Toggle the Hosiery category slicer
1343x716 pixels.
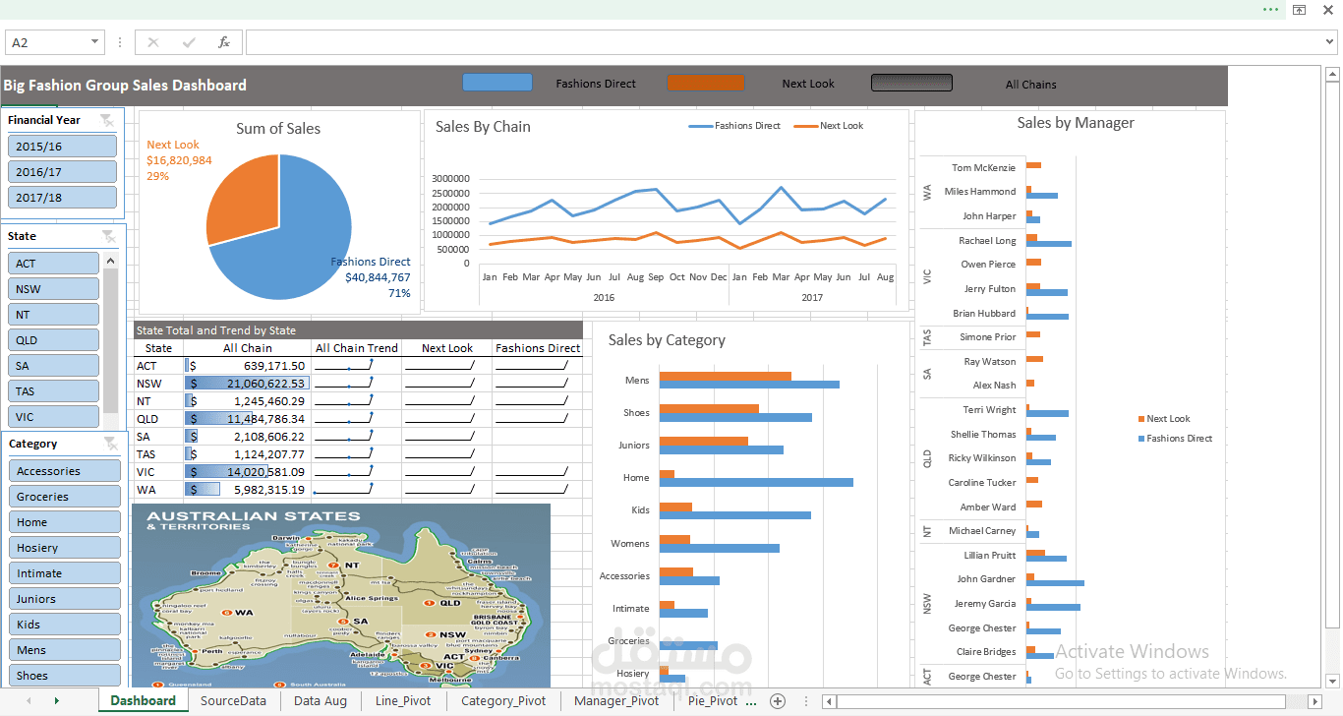(65, 547)
